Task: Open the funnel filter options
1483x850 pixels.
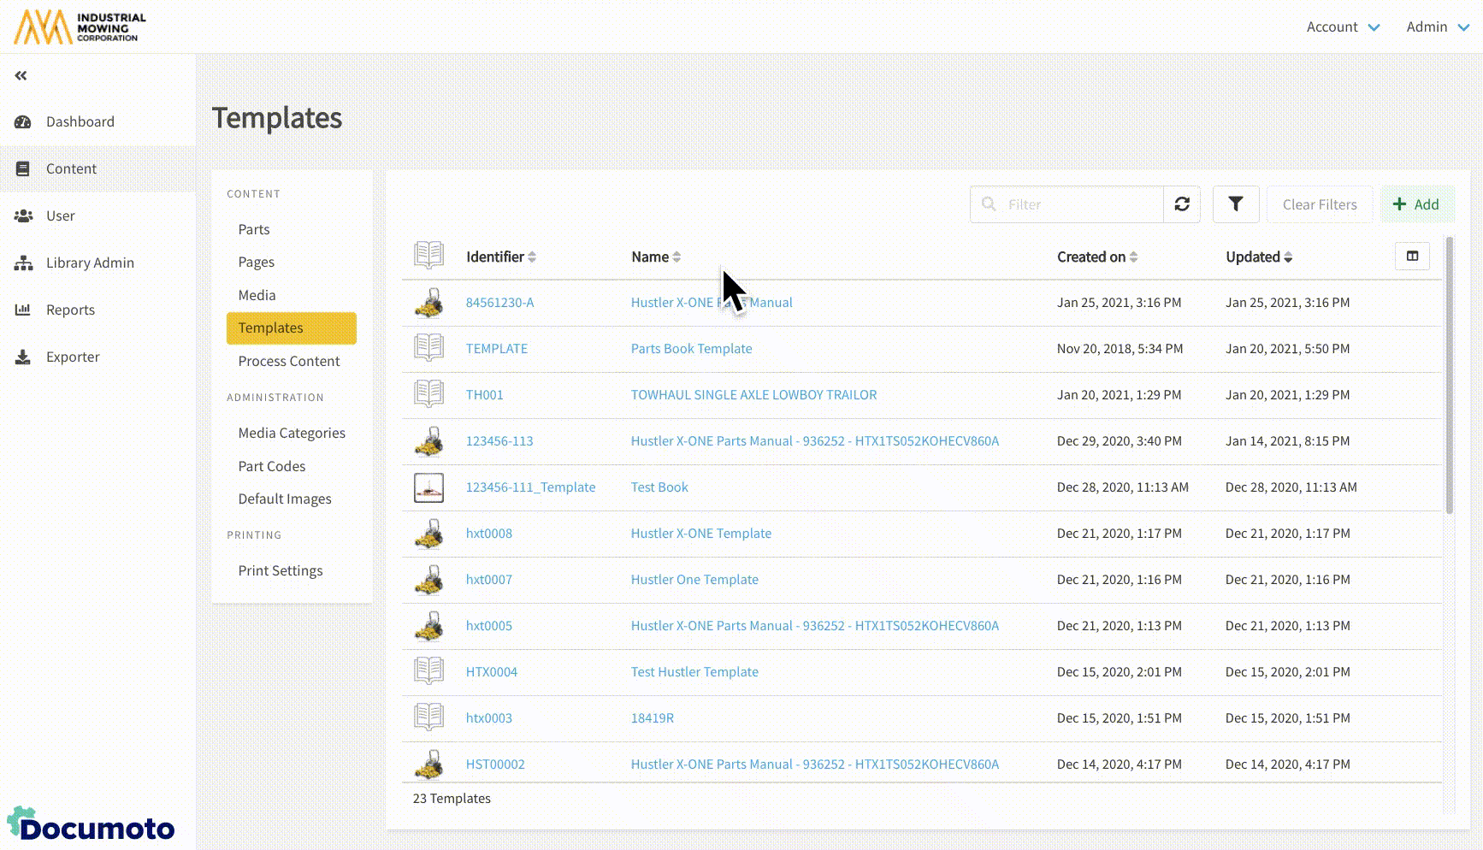Action: [1235, 204]
